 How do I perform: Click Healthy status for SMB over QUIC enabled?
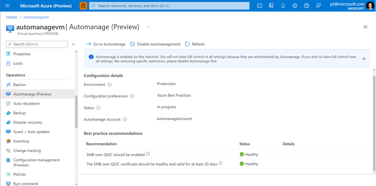coord(249,154)
